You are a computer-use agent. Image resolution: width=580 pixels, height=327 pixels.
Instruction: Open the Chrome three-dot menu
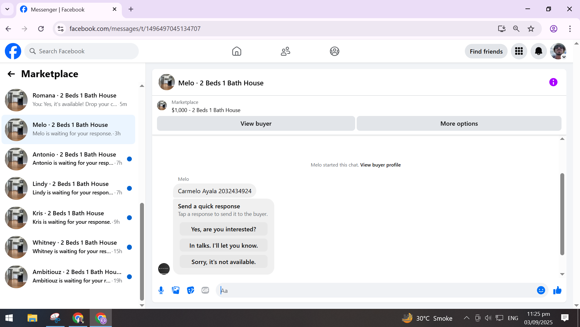coord(570,29)
